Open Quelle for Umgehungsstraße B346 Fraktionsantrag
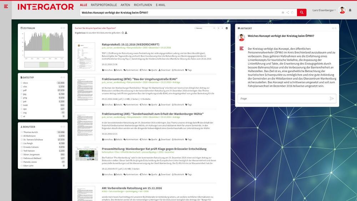The image size is (357, 201). point(153,105)
